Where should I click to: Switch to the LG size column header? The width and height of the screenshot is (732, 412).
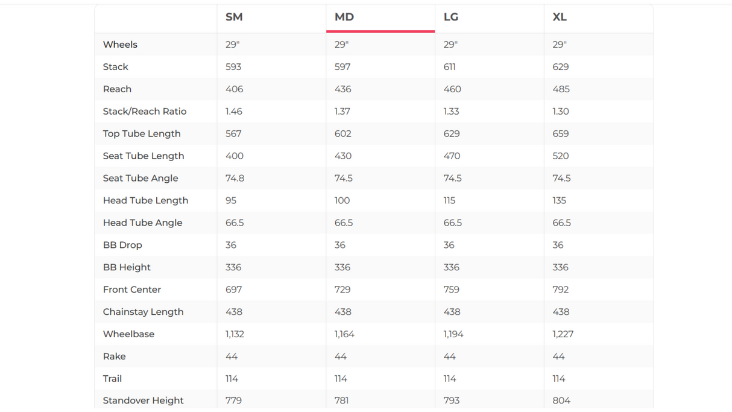(451, 17)
